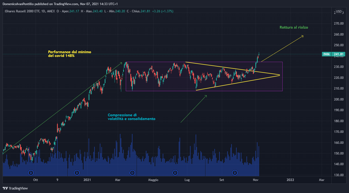Click the 9 date label on time axis

pos(57,180)
